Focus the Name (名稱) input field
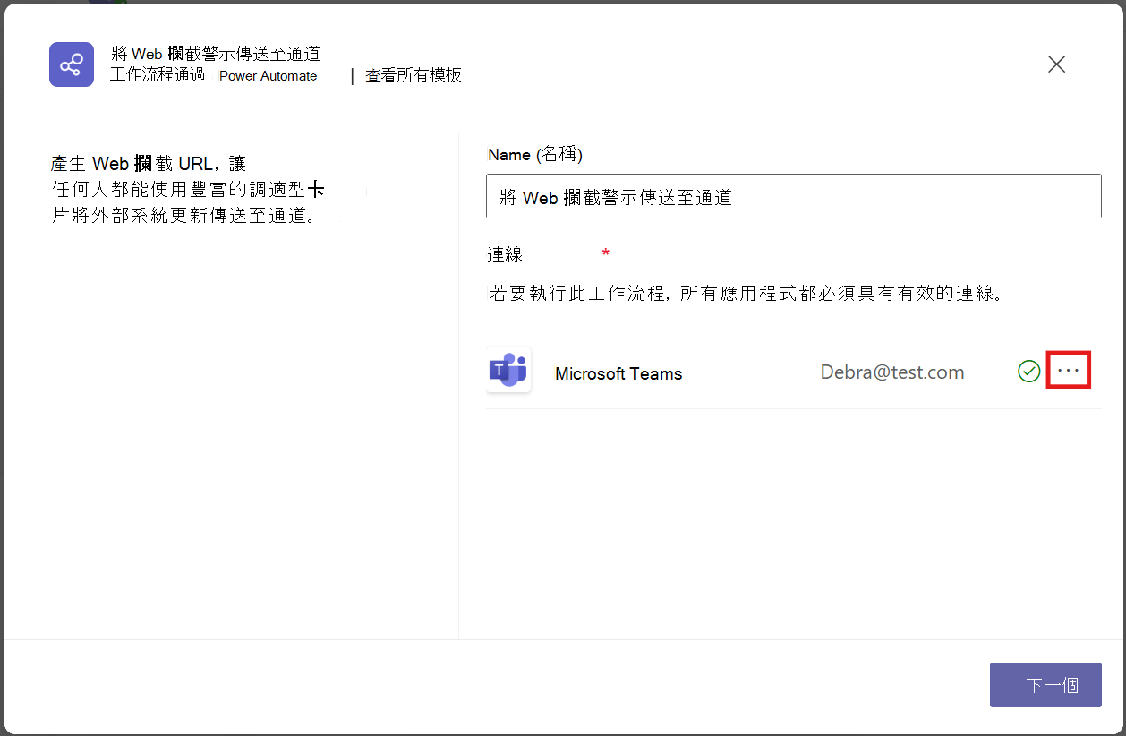1126x736 pixels. [793, 196]
